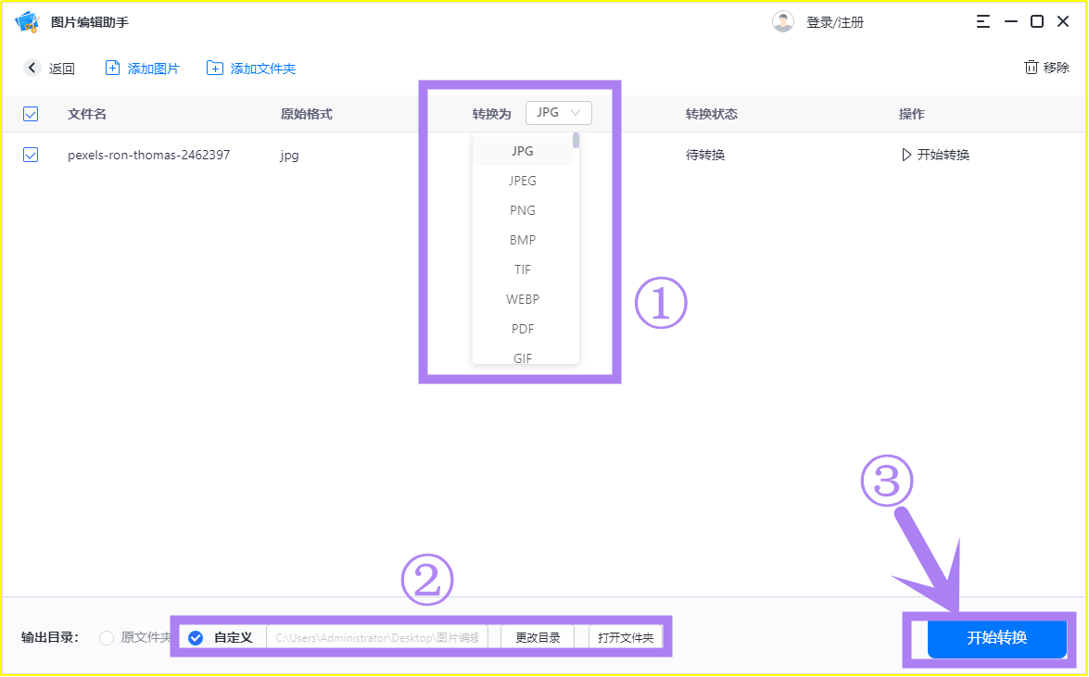Viewport: 1089px width, 677px height.
Task: Click the 待转换 status cell
Action: (705, 155)
